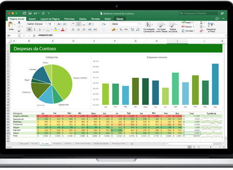Click the Formato cells button

pyautogui.click(x=188, y=31)
